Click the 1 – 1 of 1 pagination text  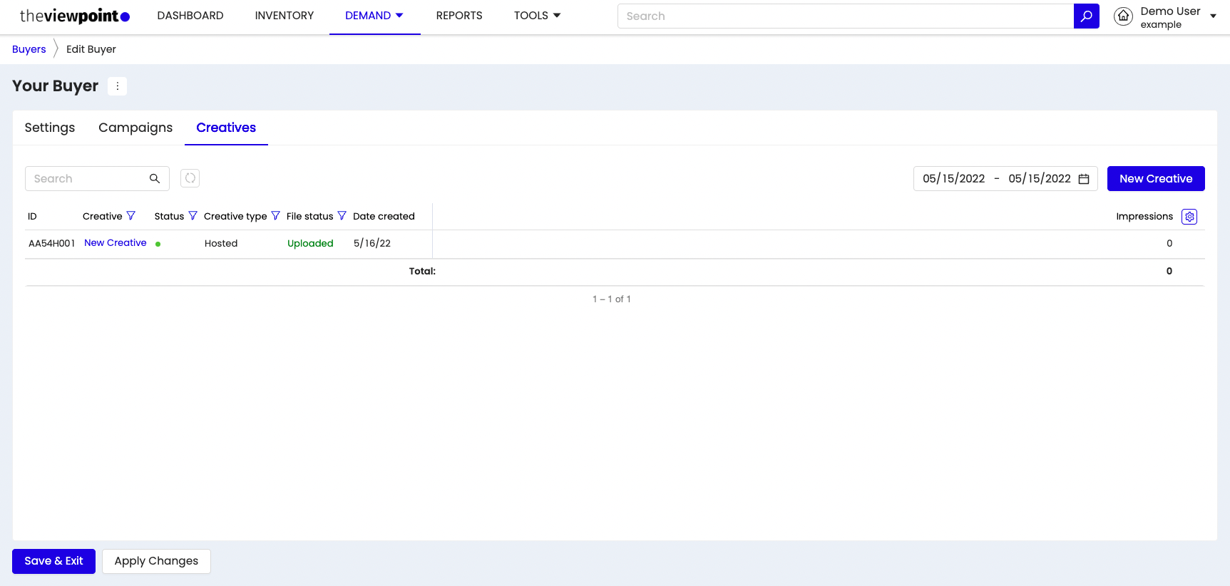point(612,299)
